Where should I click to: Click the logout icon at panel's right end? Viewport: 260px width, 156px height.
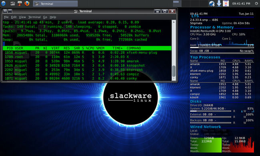point(256,4)
